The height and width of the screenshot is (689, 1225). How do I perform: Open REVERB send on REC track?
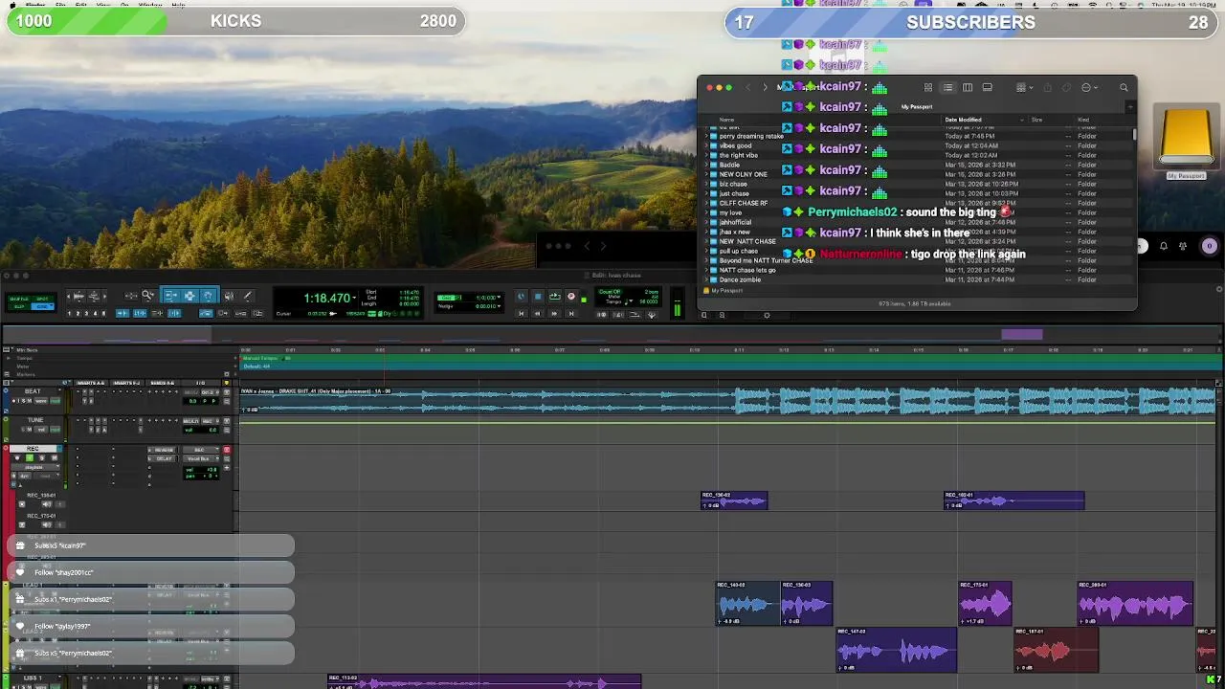click(x=163, y=450)
